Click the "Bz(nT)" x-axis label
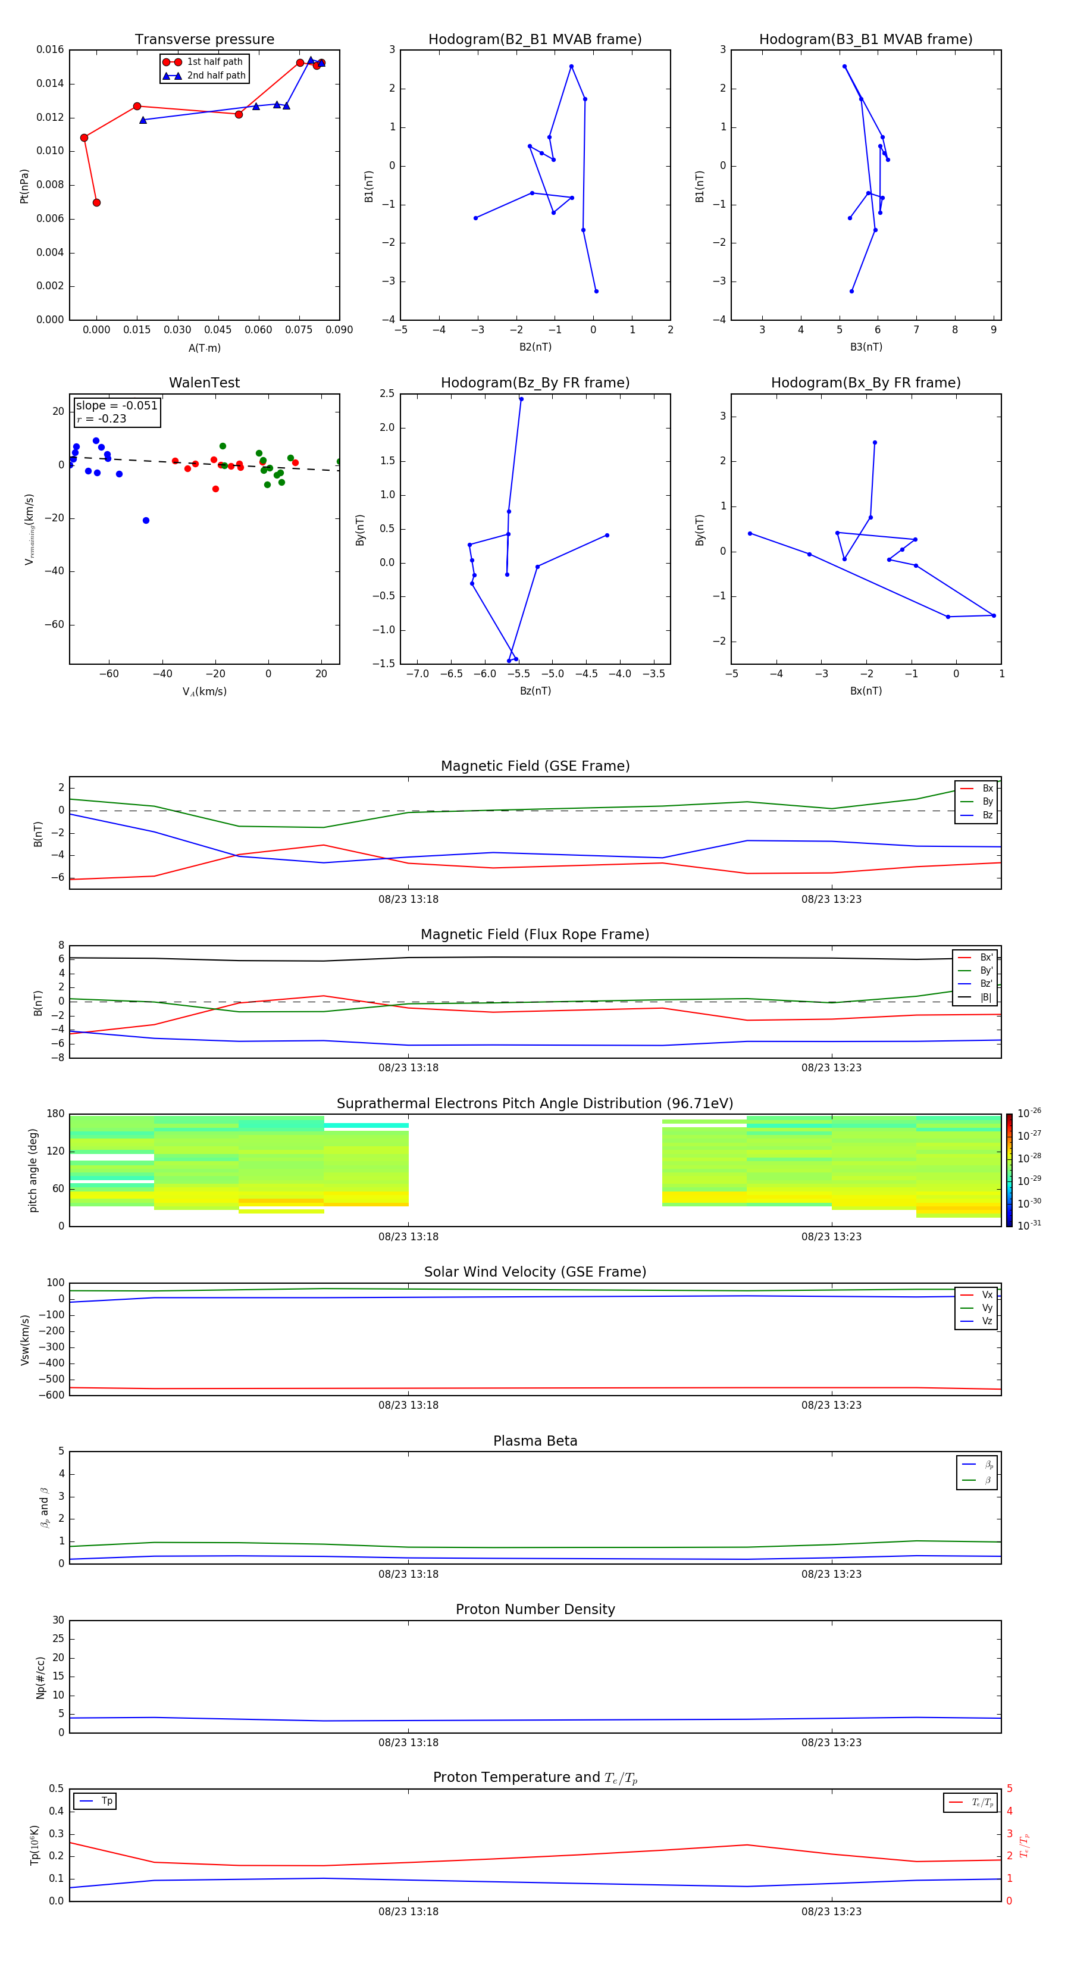This screenshot has height=1964, width=1071. [535, 691]
